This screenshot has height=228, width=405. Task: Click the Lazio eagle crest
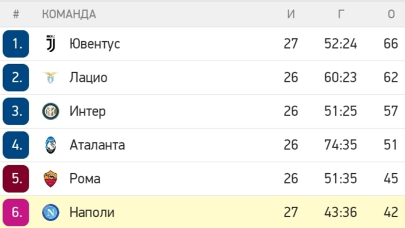(x=50, y=77)
